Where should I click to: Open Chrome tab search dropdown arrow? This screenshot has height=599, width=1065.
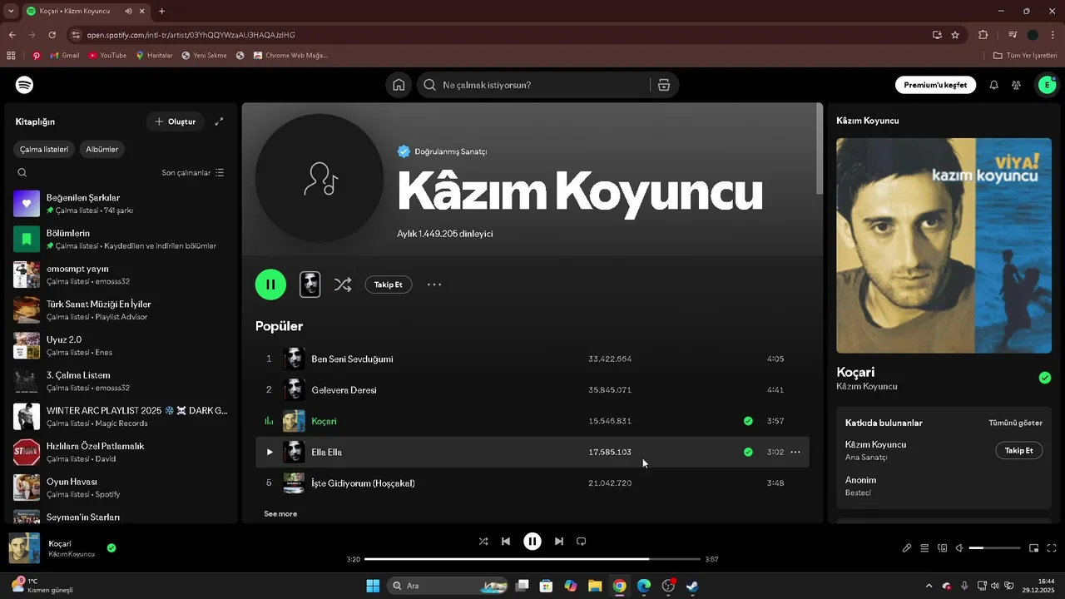click(x=11, y=12)
